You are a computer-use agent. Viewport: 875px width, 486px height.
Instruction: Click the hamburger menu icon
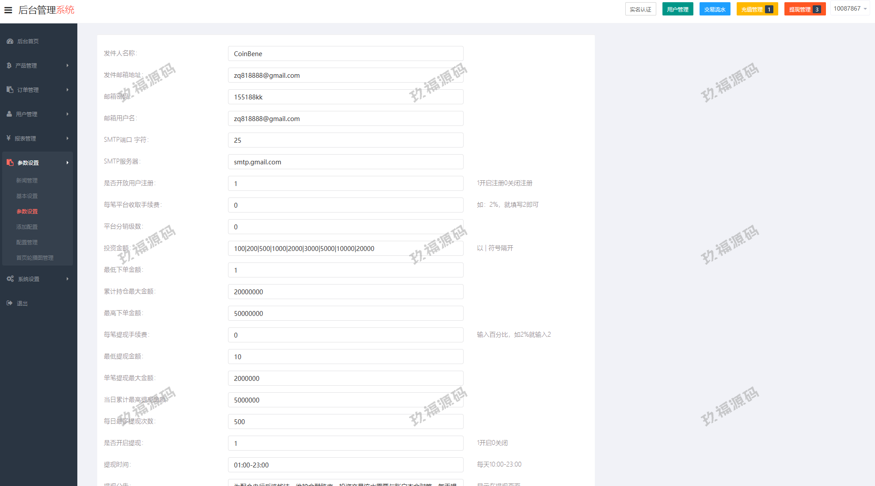tap(8, 10)
